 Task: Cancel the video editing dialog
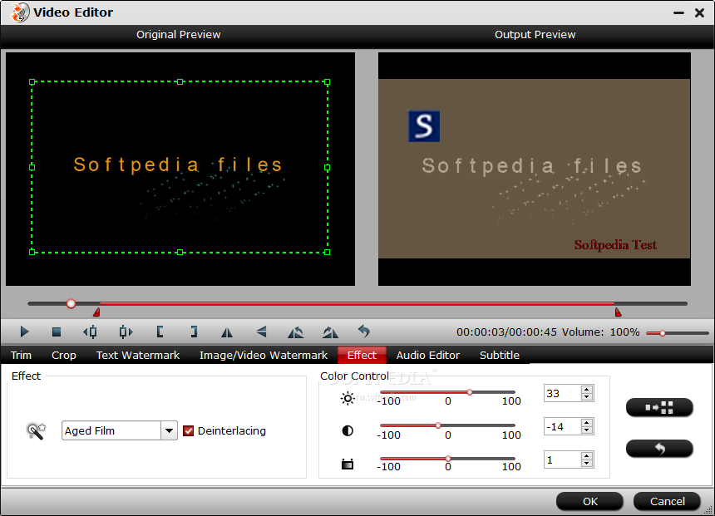click(667, 501)
